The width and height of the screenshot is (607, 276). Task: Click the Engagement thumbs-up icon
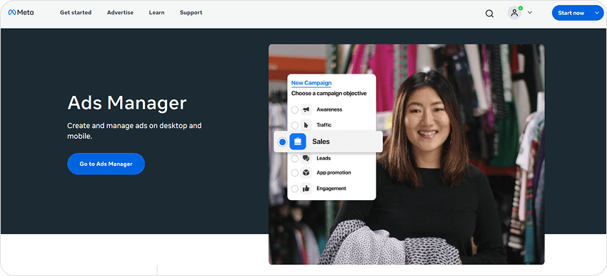point(306,188)
